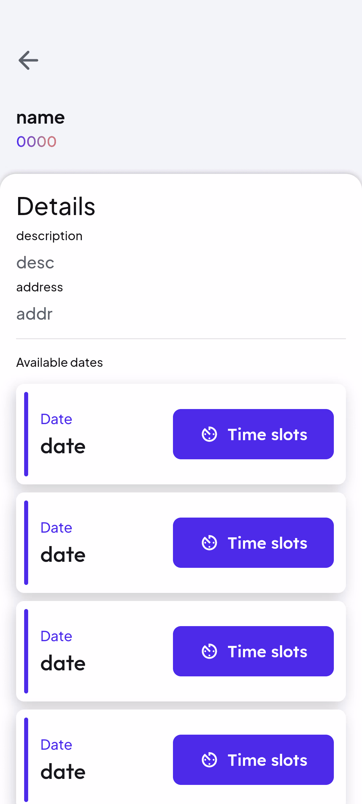Click the clock icon on second Time slots button

point(209,543)
